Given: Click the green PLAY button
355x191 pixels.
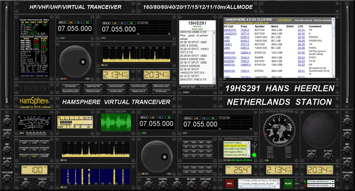Looking at the screenshot, I should click(x=289, y=183).
